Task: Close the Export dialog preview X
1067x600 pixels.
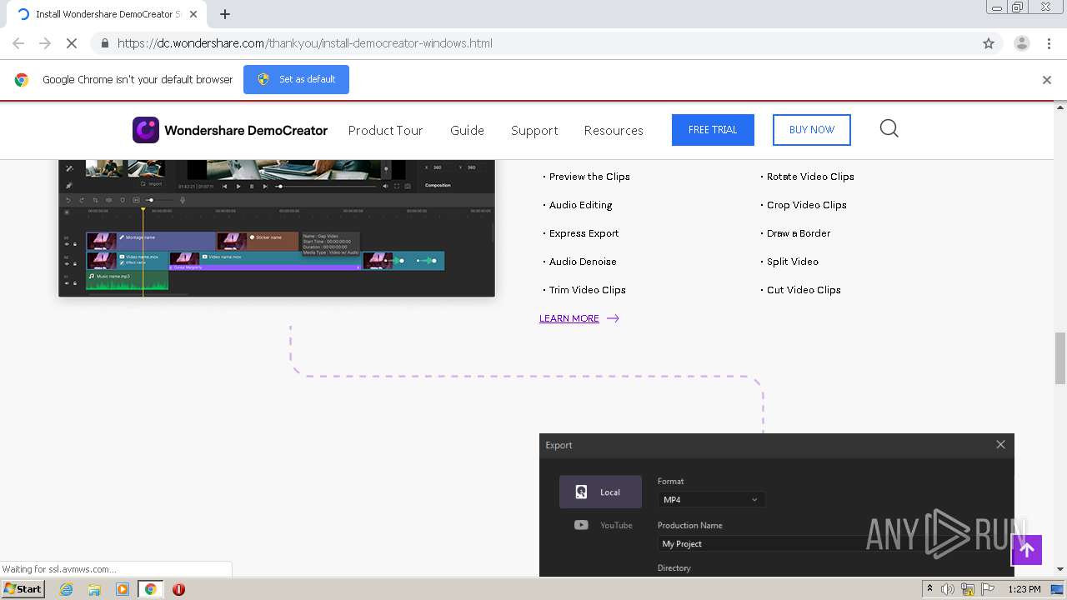Action: coord(1000,445)
